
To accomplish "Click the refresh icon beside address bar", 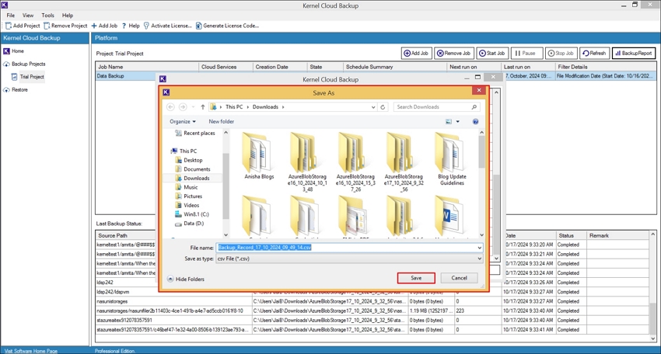I will (383, 107).
